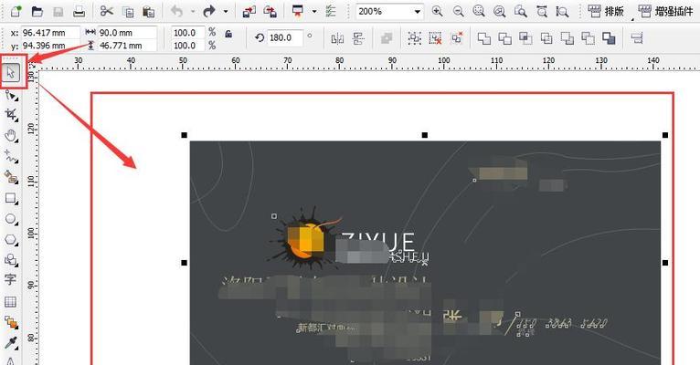Open a file with folder icon
This screenshot has height=365, width=700.
(x=37, y=11)
